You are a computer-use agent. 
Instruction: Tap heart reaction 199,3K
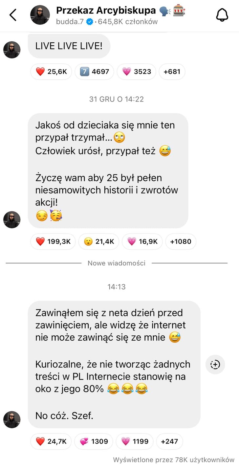point(53,242)
